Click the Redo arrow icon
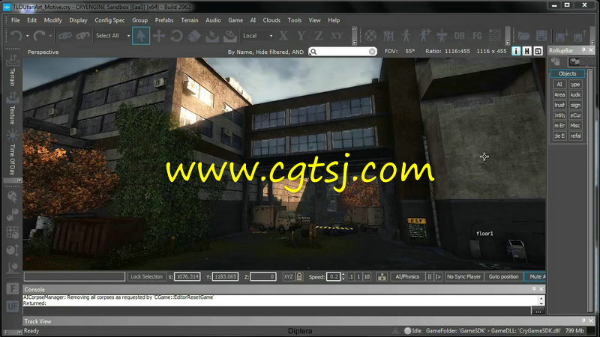 39,36
